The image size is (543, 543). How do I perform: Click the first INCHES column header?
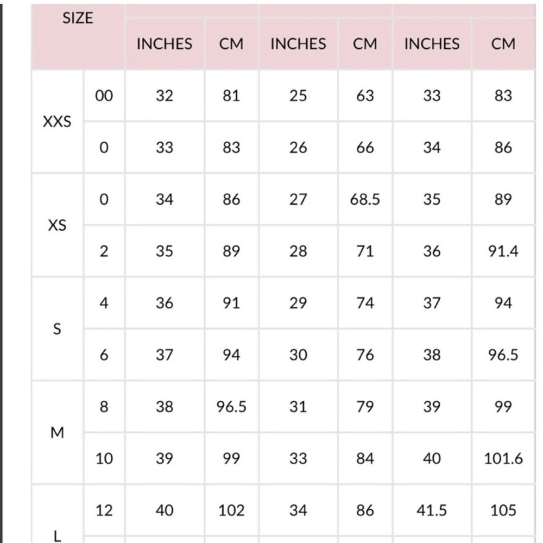pos(165,44)
